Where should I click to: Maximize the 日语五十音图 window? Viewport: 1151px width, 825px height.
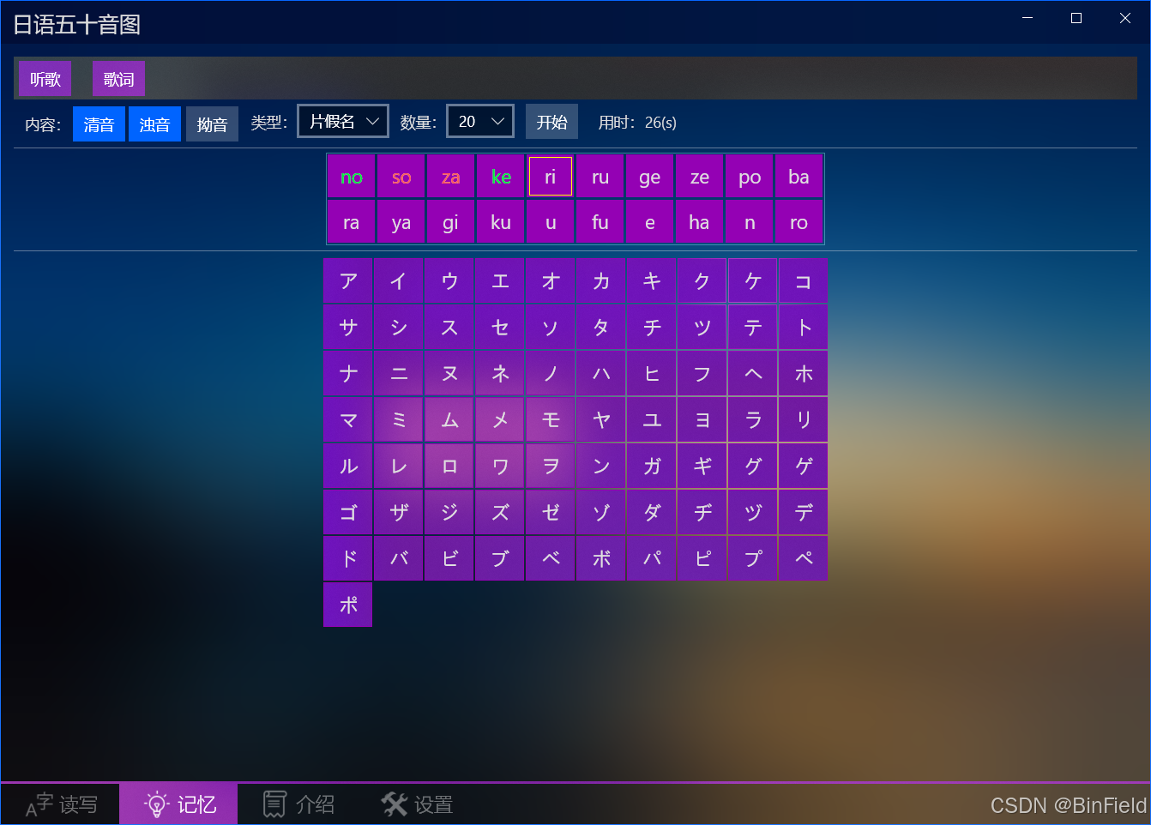tap(1076, 18)
